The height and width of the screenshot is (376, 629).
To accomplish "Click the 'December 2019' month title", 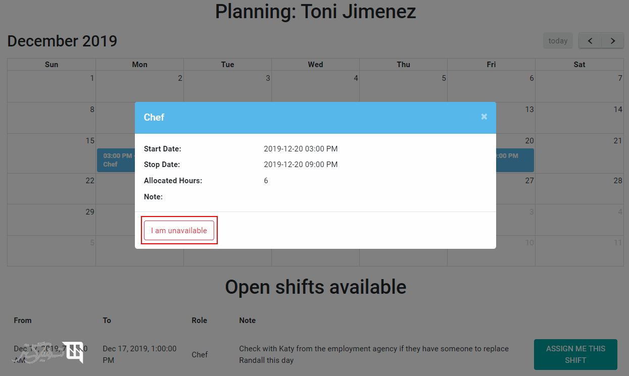I will 62,41.
